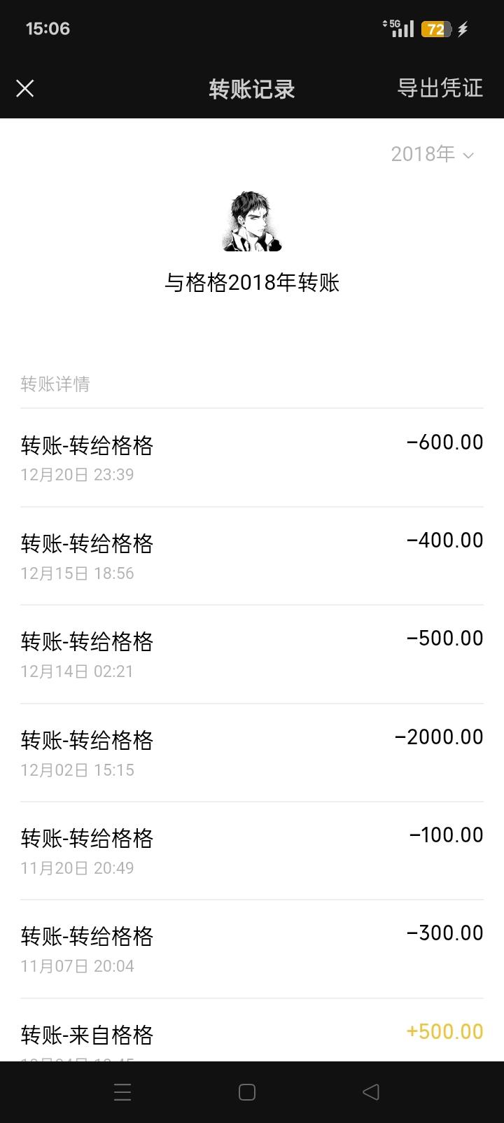
Task: Tap the contact avatar image
Action: coord(252,221)
